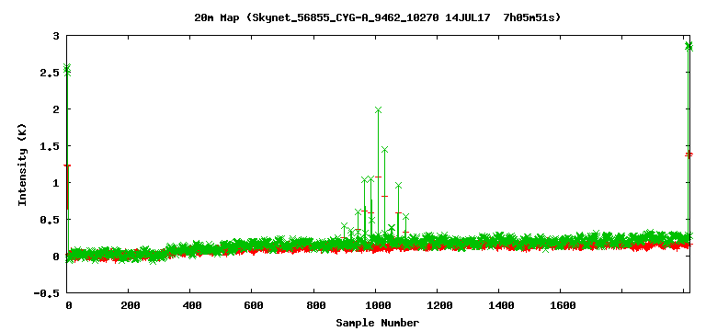Click the Intensity (K) y-axis label
The height and width of the screenshot is (331, 706).
pyautogui.click(x=22, y=164)
